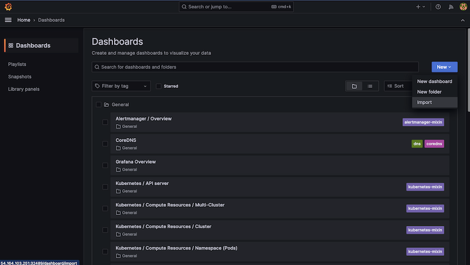Open Compute Resources / Namespace (Pods) dashboard
Screen dimensions: 470x265
coord(177,248)
